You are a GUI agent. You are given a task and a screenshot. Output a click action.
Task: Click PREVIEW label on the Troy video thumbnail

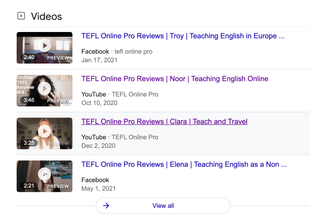coord(58,58)
